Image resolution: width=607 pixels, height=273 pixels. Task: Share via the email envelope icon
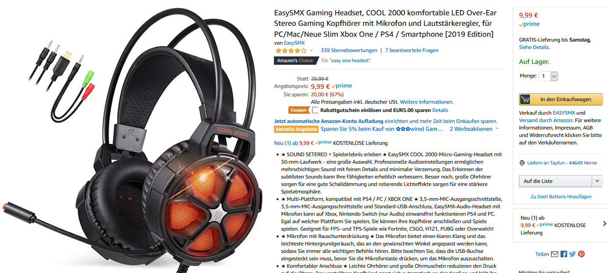554,254
